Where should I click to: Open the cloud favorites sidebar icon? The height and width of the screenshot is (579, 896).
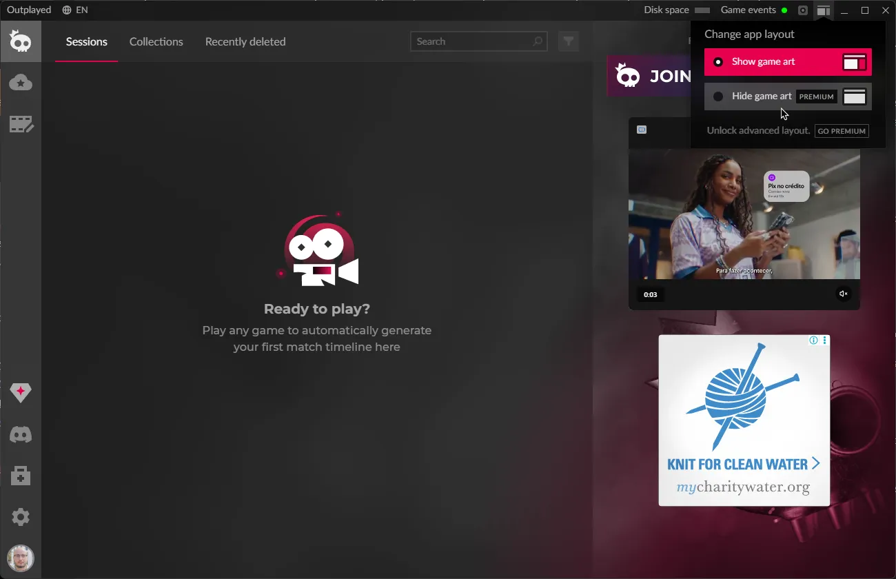click(x=21, y=83)
